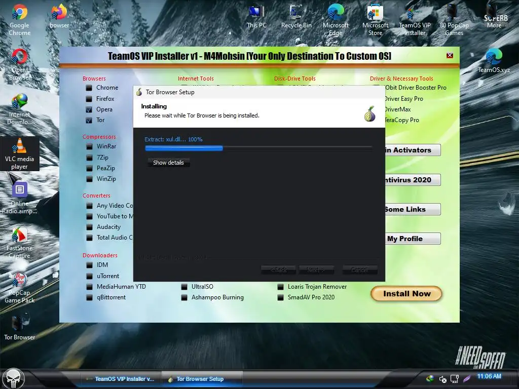519x389 pixels.
Task: Open Internet Download Manager desktop icon
Action: coord(20,109)
